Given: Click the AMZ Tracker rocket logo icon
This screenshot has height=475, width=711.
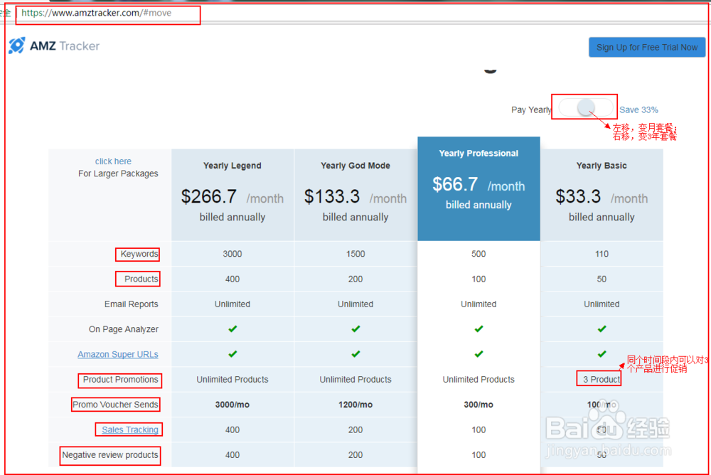Looking at the screenshot, I should [17, 46].
